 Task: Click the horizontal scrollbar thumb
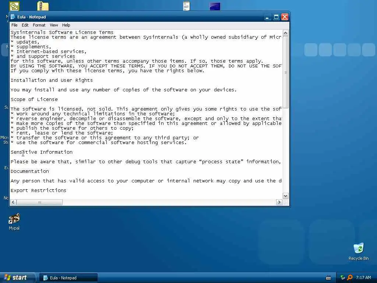pyautogui.click(x=39, y=202)
